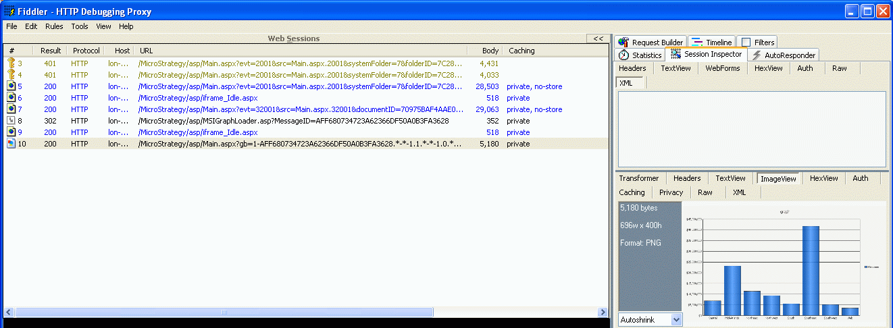The width and height of the screenshot is (893, 328).
Task: Select the response Auth tab
Action: pyautogui.click(x=860, y=178)
